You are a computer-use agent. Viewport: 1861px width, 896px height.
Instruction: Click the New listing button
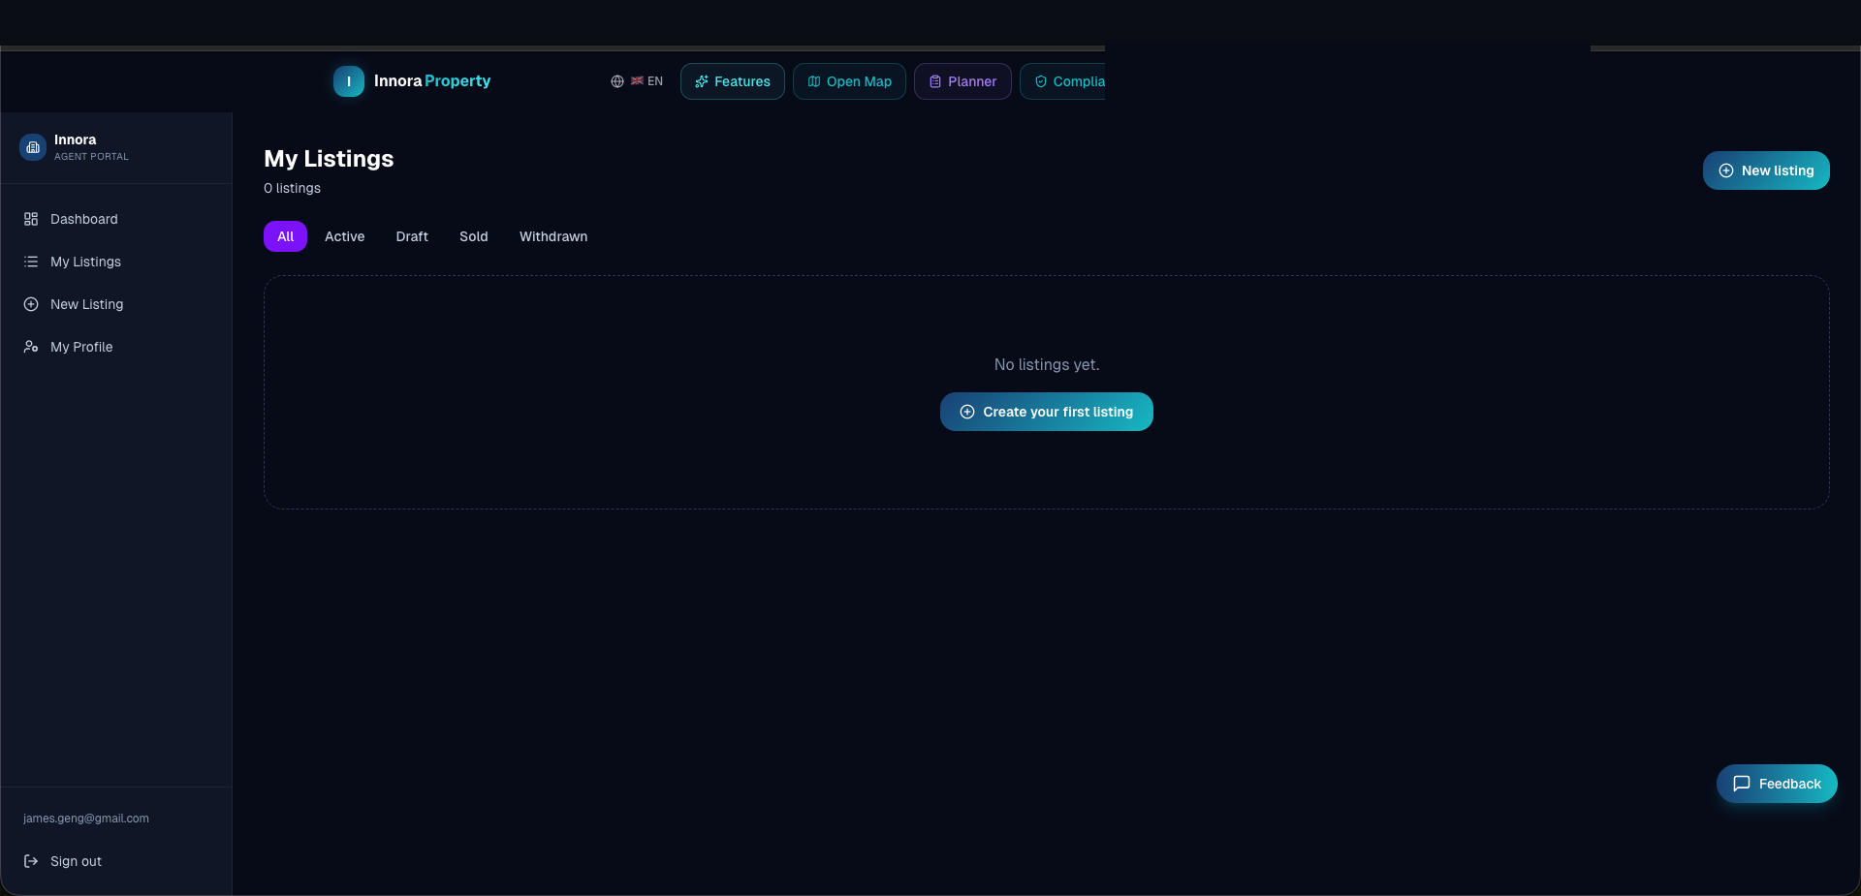point(1766,170)
